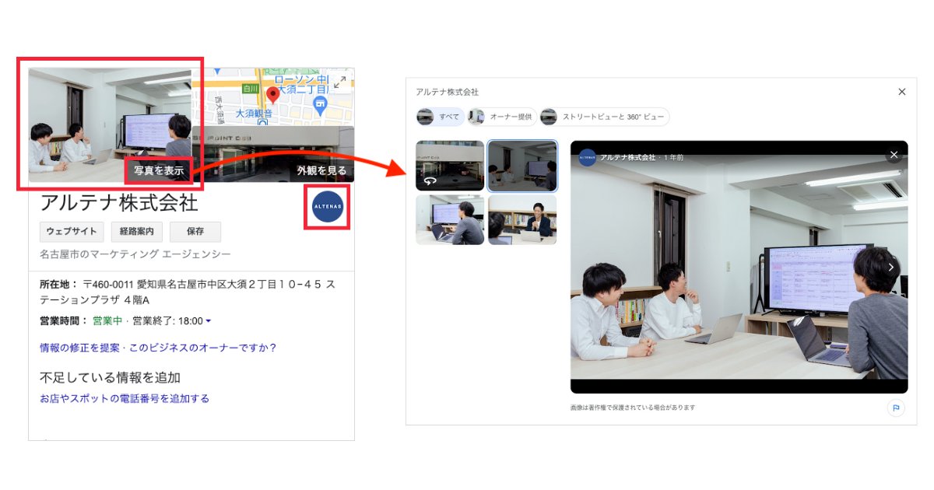Expand the 営業終了: 18:00 hours dropdown

point(172,321)
